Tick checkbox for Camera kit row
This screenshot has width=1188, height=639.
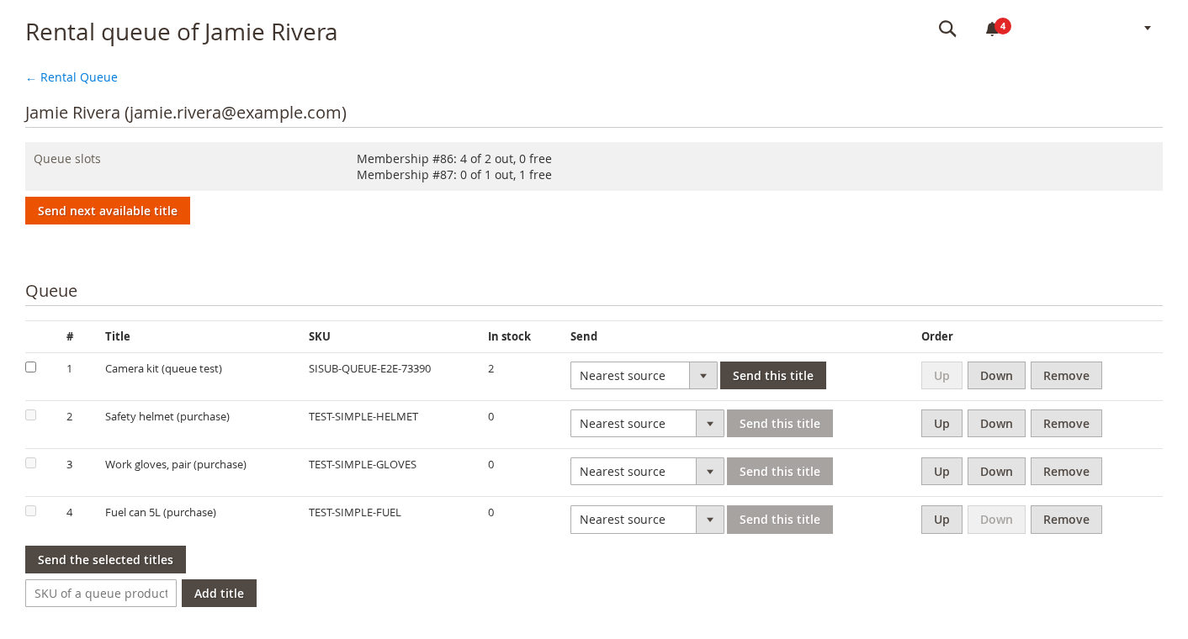pos(31,367)
